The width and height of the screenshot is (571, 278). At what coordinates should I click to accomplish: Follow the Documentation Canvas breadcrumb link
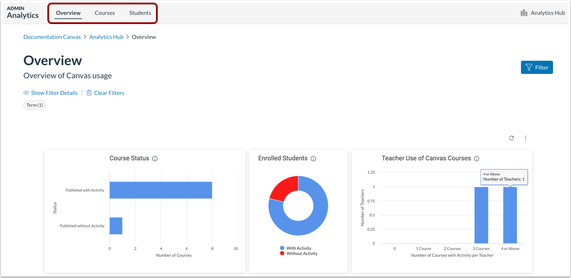click(x=52, y=37)
